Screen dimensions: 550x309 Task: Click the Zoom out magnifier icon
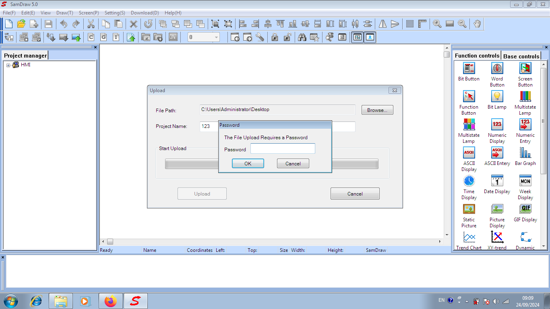[462, 24]
